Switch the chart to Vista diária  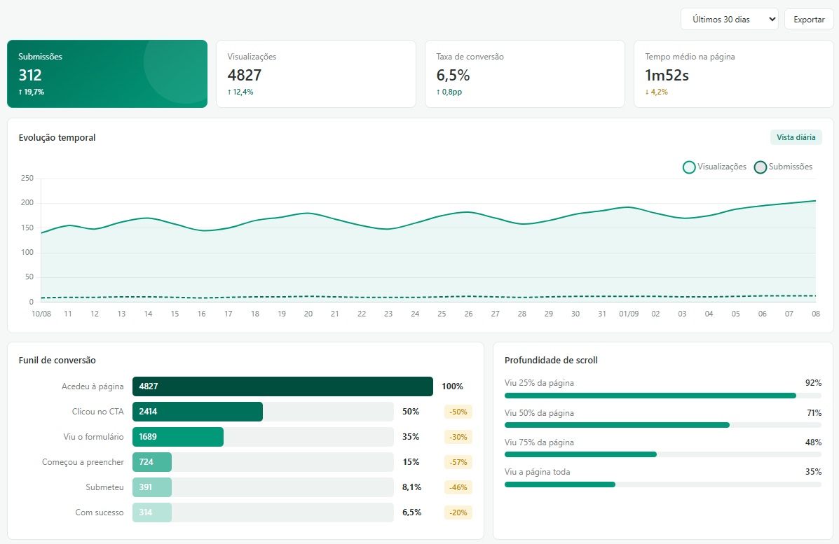click(796, 137)
